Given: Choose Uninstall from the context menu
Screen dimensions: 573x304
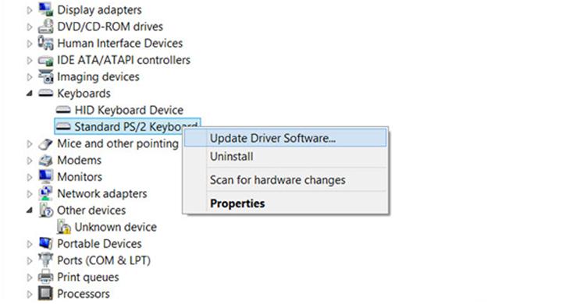Looking at the screenshot, I should click(285, 157).
